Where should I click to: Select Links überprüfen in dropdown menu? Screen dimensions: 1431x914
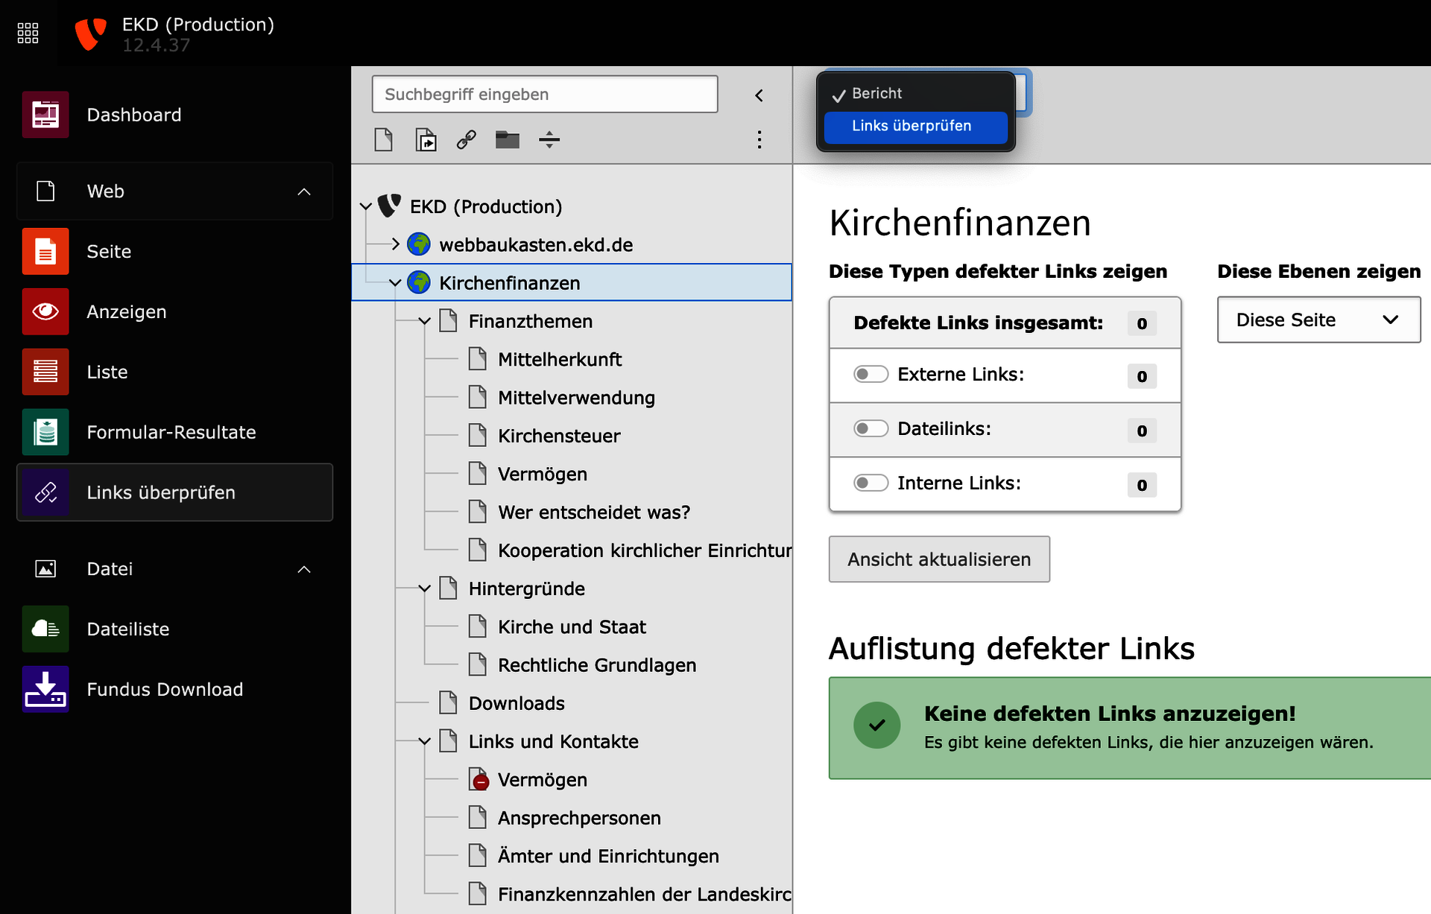point(914,127)
